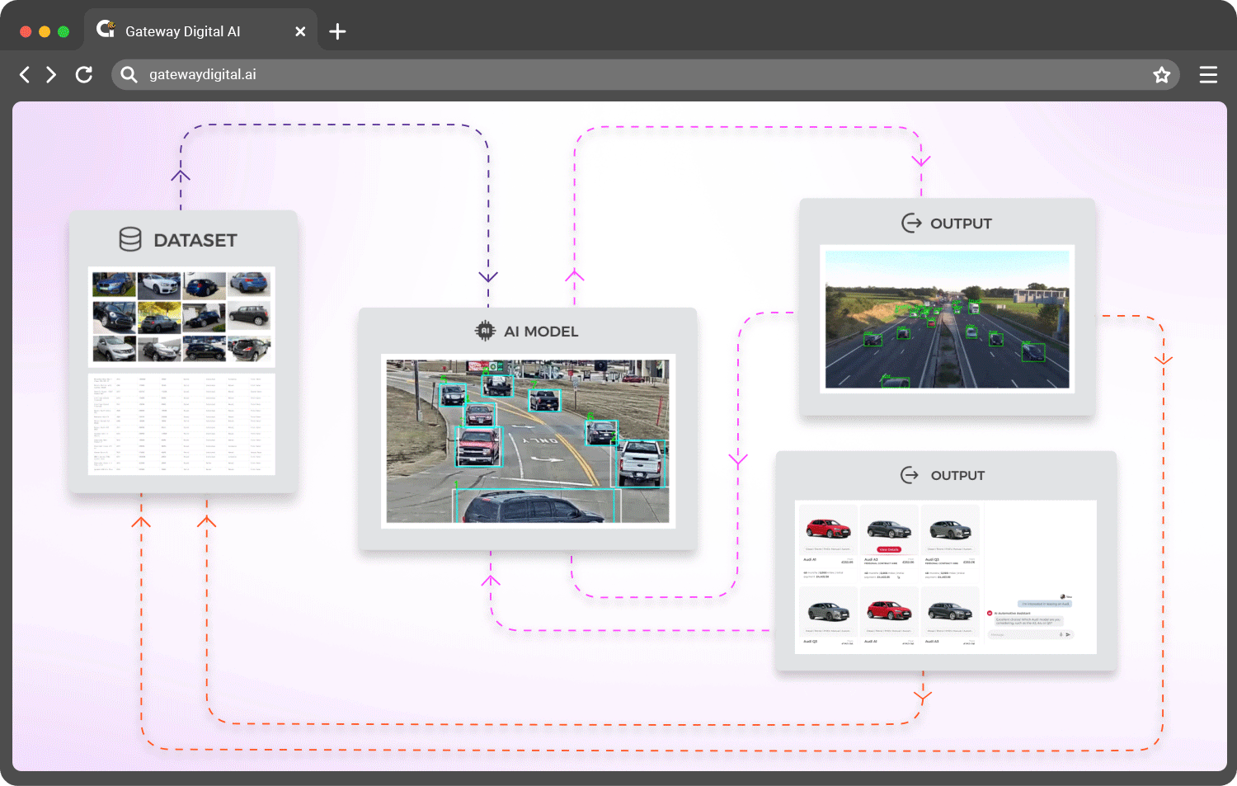Bookmark the page with star icon
Screen dimensions: 1237x786
coord(1161,75)
